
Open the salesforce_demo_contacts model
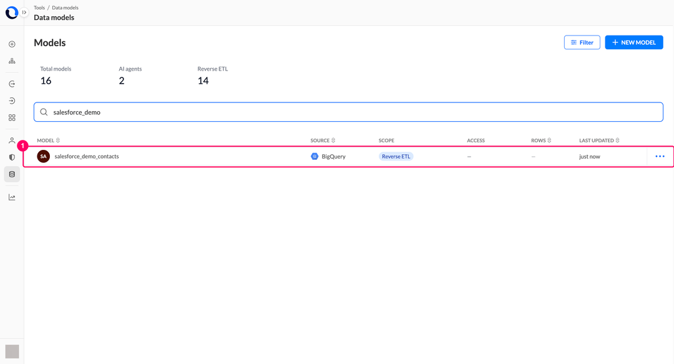pos(87,156)
